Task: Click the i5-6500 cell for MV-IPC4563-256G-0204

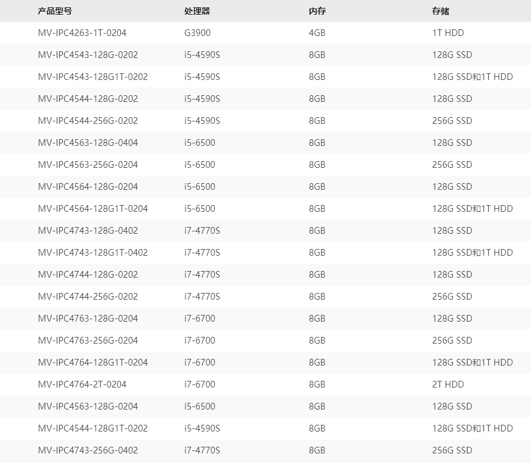Action: pos(198,165)
